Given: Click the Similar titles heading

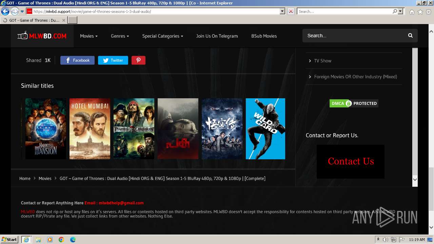Looking at the screenshot, I should click(37, 86).
